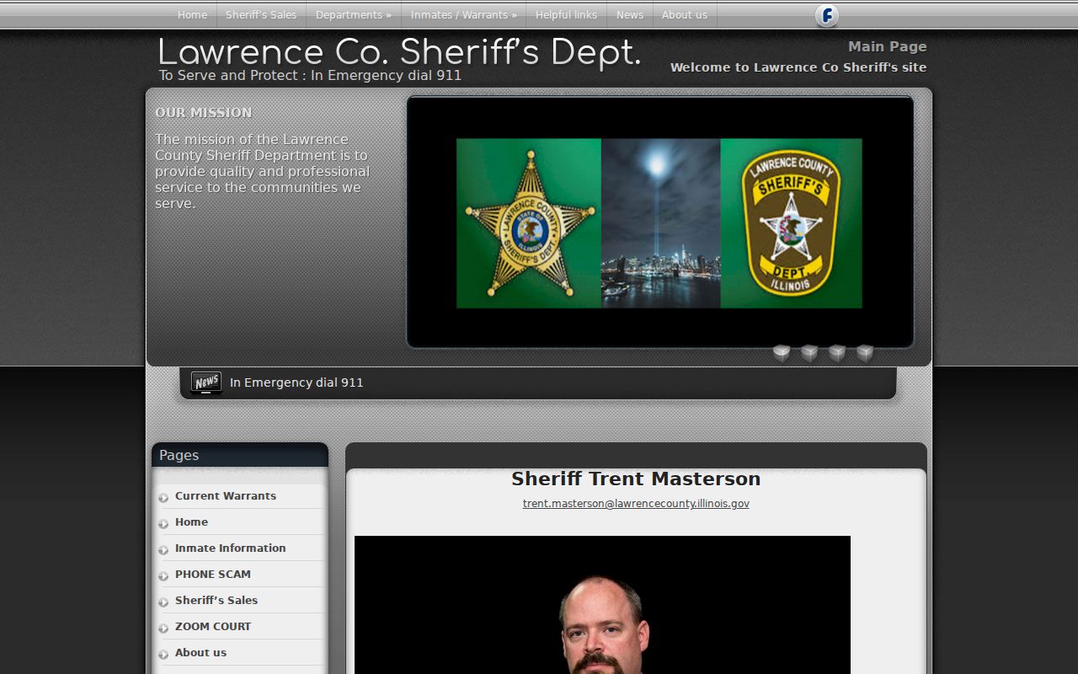Open Home page in sidebar

point(191,522)
